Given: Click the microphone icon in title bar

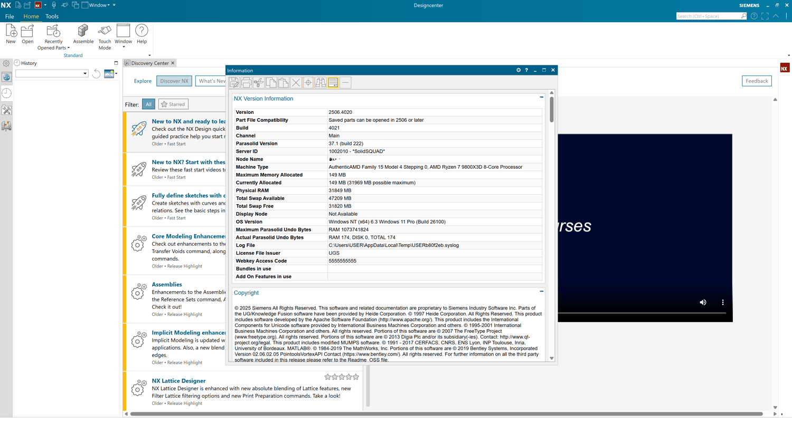Looking at the screenshot, I should point(53,5).
